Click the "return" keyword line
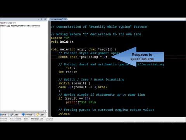 pyautogui.click(x=64, y=114)
